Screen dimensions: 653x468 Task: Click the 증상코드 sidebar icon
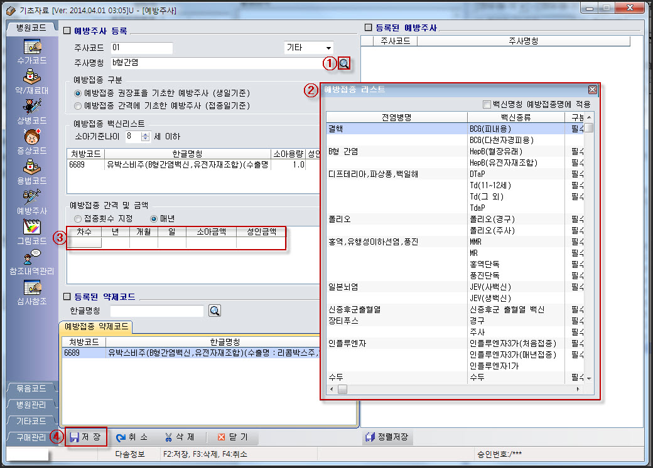(31, 138)
